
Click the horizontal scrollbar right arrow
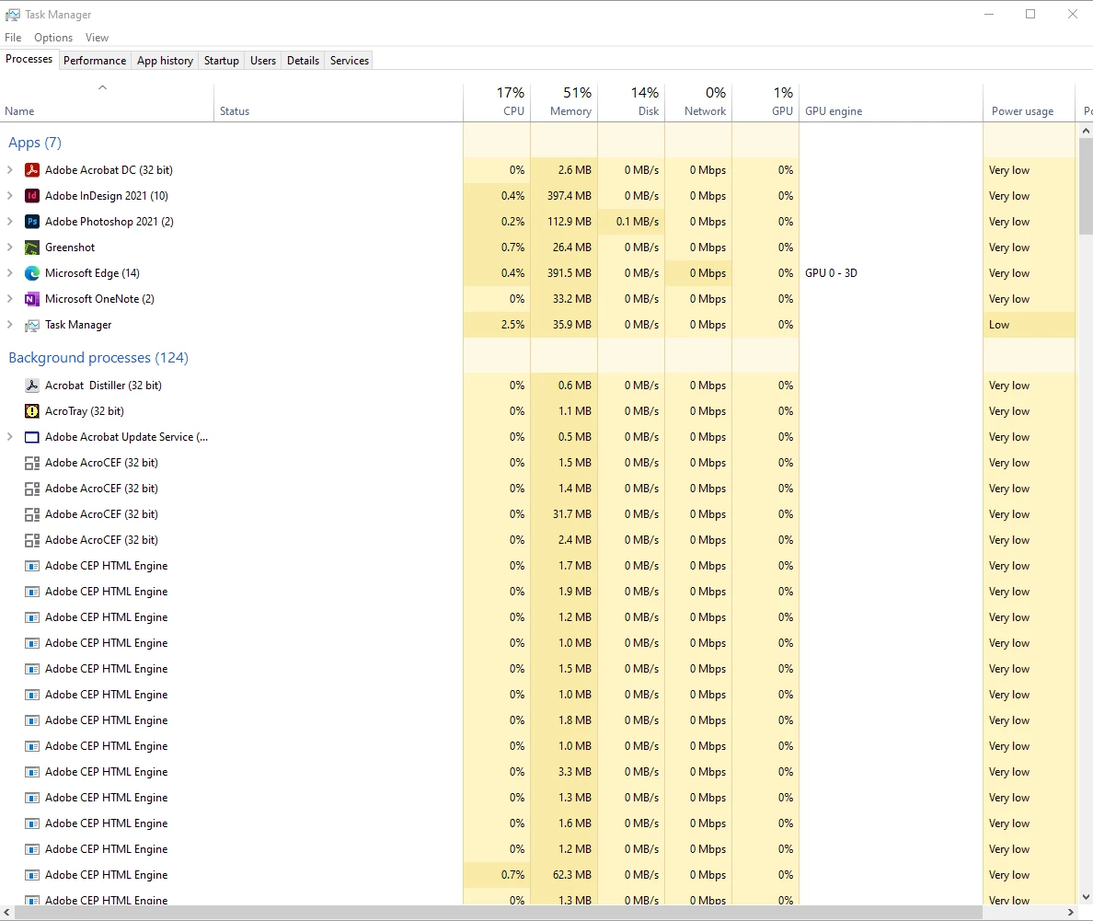point(1072,913)
